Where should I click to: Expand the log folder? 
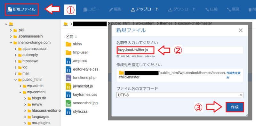point(15,67)
